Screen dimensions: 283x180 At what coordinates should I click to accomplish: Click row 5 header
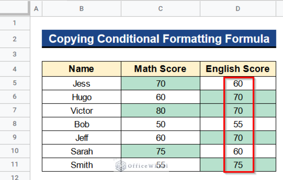15,83
